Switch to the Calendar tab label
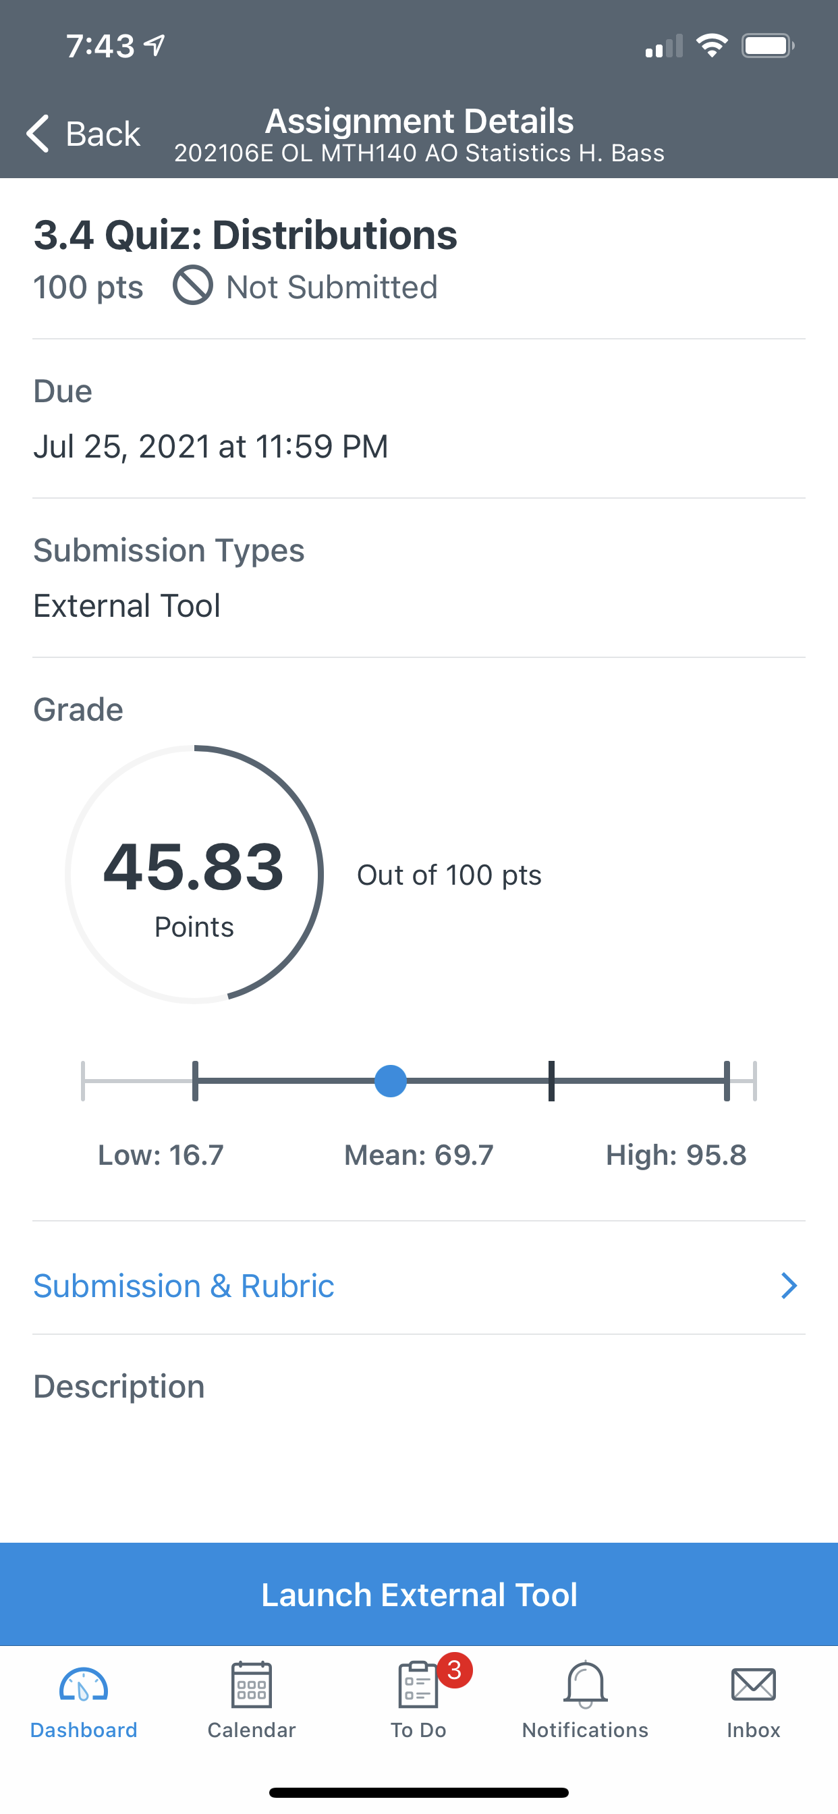This screenshot has width=838, height=1814. (x=252, y=1730)
